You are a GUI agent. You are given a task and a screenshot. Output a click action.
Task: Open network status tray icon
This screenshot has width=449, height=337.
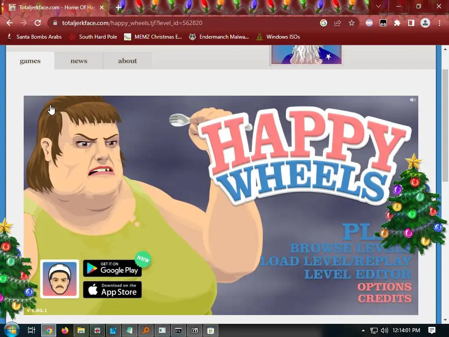coord(374,330)
